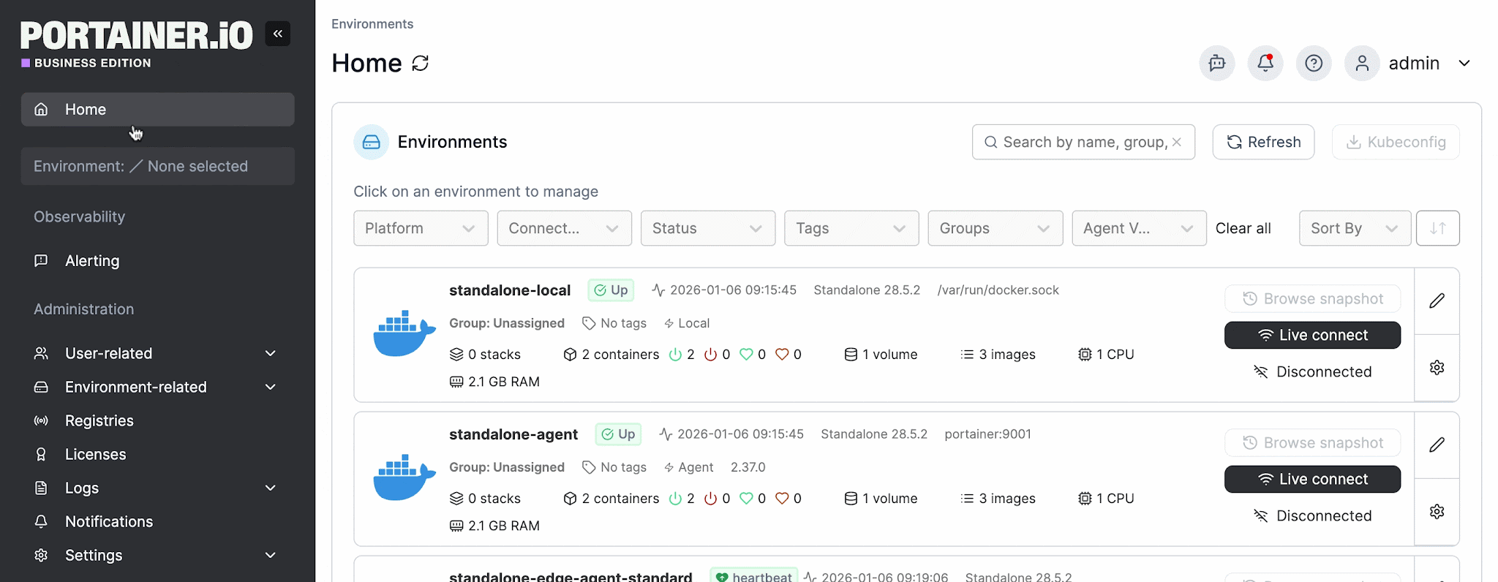Click '3 images' in standalone-local card
This screenshot has width=1498, height=582.
point(998,355)
